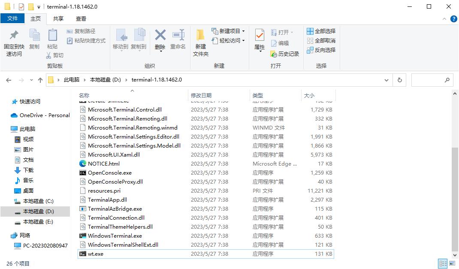Viewport: 459px width, 269px height.
Task: Open the 文件 (File) menu
Action: pyautogui.click(x=13, y=18)
